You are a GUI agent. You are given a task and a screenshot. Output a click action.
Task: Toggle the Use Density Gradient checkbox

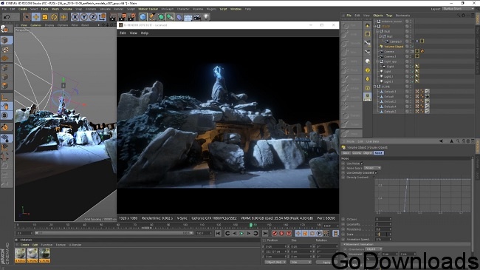coord(376,173)
